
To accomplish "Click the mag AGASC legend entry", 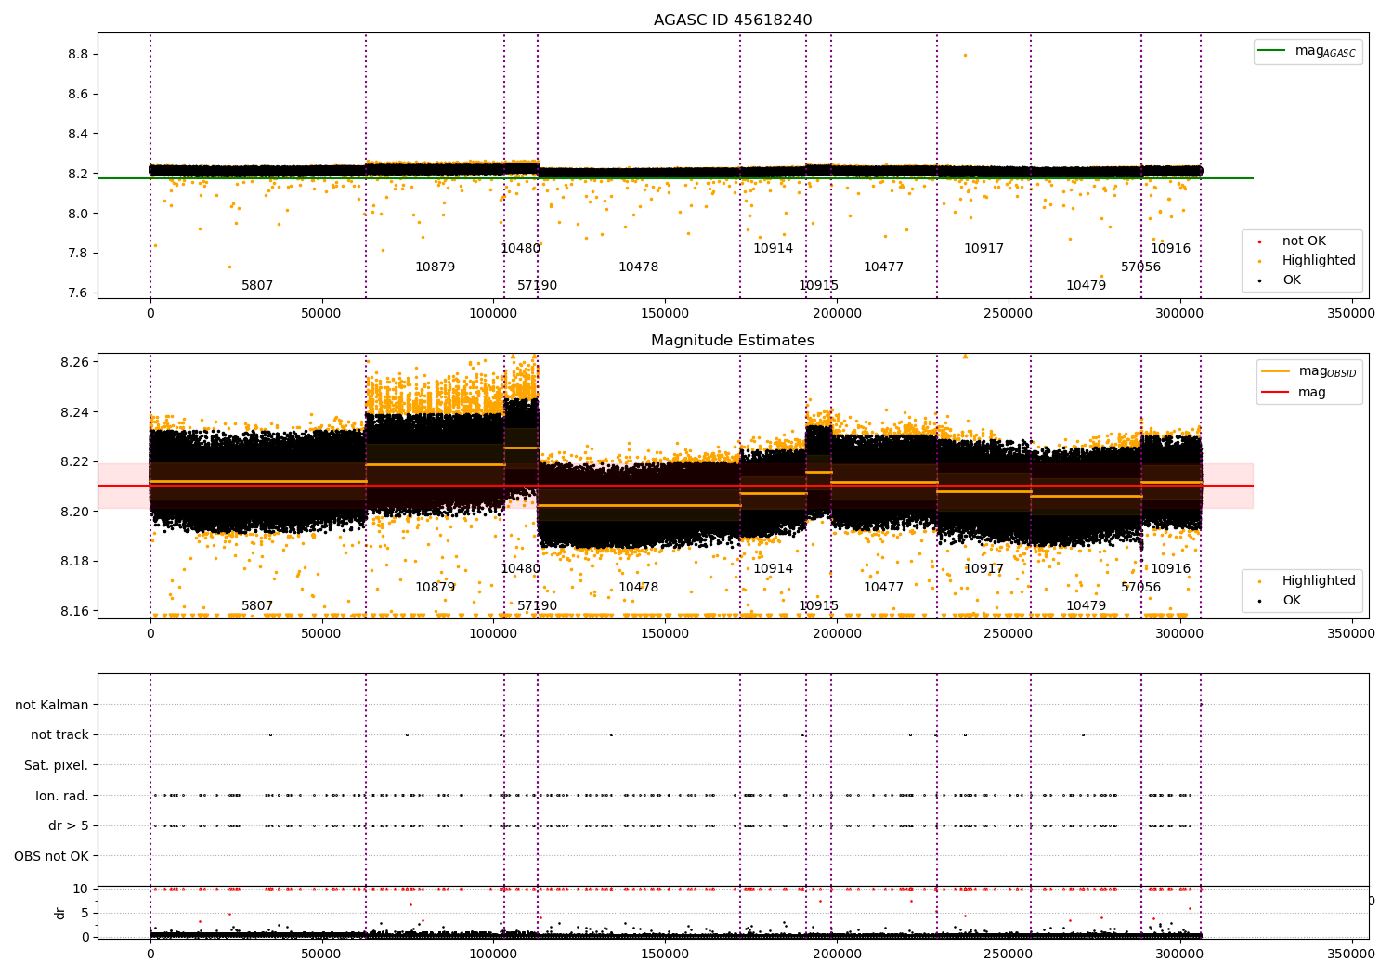I will [x=1308, y=51].
